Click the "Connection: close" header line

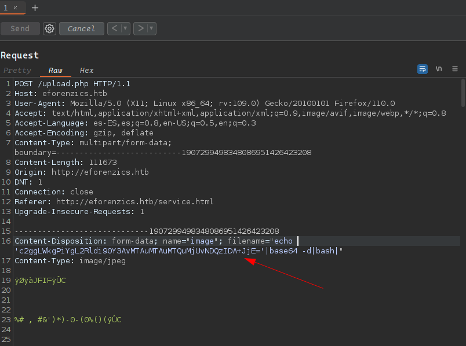click(54, 192)
